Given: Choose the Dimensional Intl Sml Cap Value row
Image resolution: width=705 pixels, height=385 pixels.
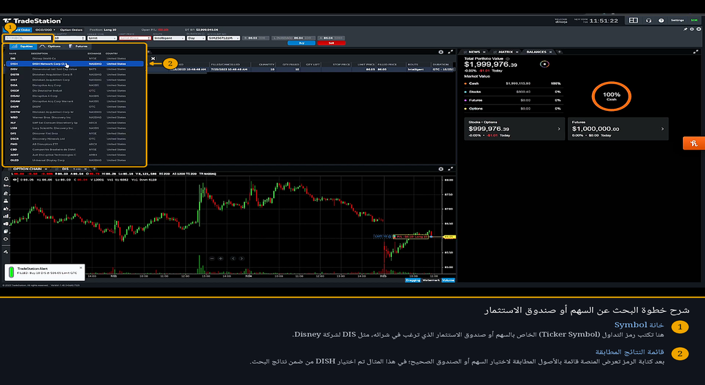Looking at the screenshot, I should (x=74, y=70).
